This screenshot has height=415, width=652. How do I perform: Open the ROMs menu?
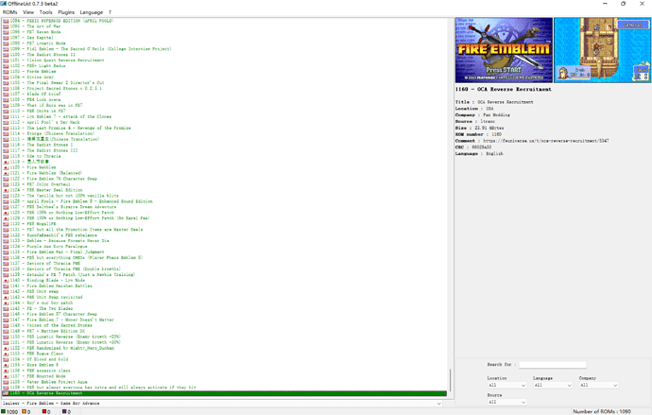coord(9,12)
